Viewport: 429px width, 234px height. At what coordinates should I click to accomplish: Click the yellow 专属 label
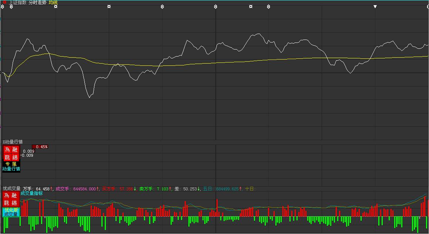11,164
